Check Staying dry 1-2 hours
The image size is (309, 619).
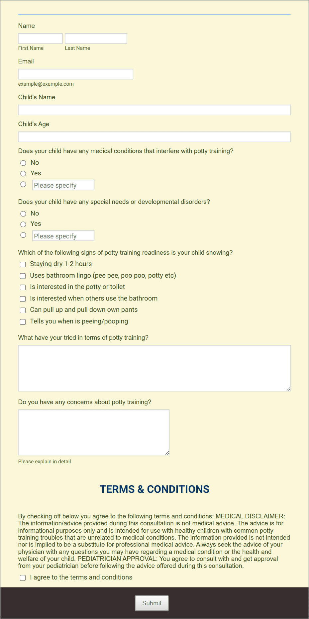23,265
